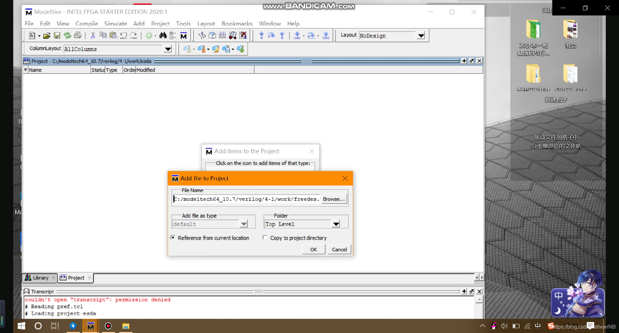
Task: Click the Simulate toolbar icon
Action: [x=222, y=35]
